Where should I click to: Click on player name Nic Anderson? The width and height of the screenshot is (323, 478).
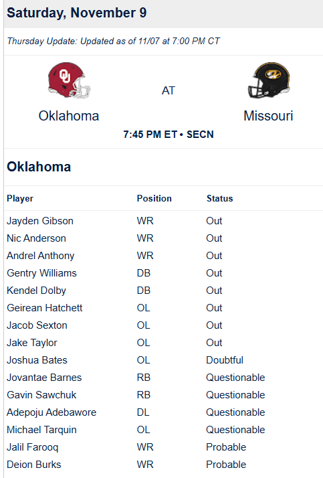coord(36,238)
